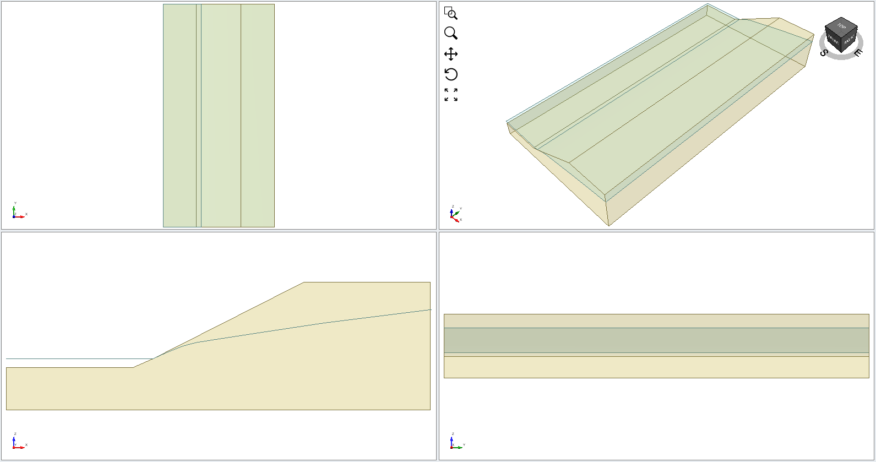Select the green water surface in plan view
The height and width of the screenshot is (462, 876).
219,116
